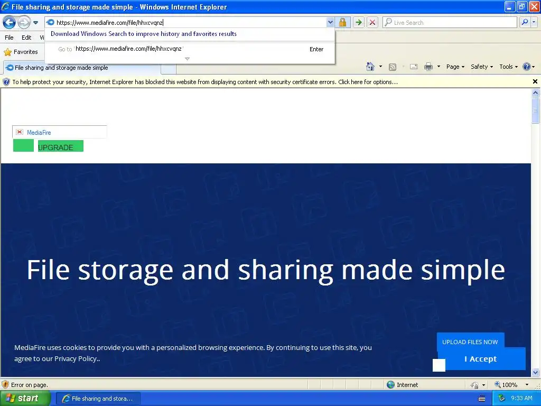The height and width of the screenshot is (406, 541).
Task: Click the search magnifier button
Action: 525,22
